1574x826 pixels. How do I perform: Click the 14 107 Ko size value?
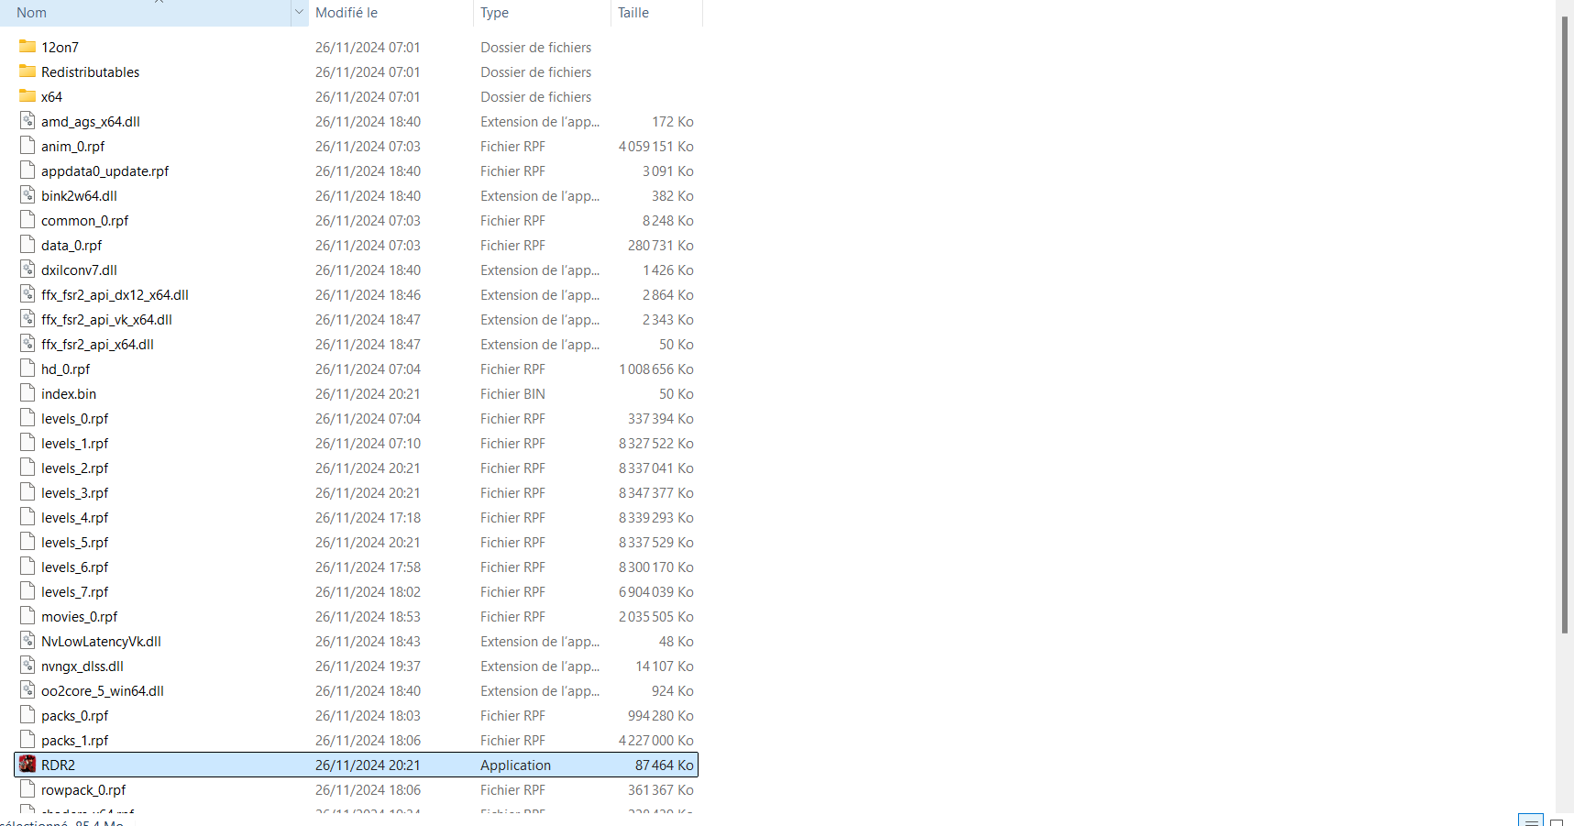tap(665, 666)
